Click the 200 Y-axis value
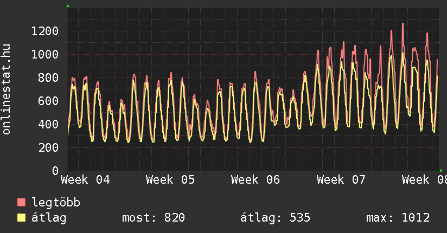447x233 pixels. (48, 147)
